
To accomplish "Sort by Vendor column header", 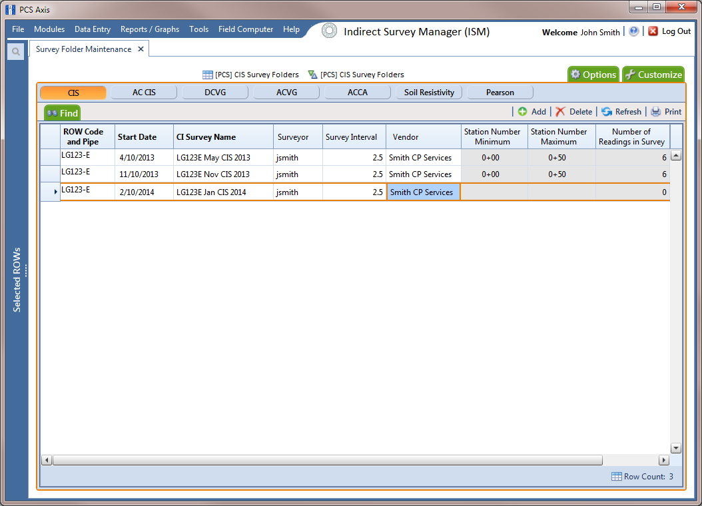I will (424, 136).
